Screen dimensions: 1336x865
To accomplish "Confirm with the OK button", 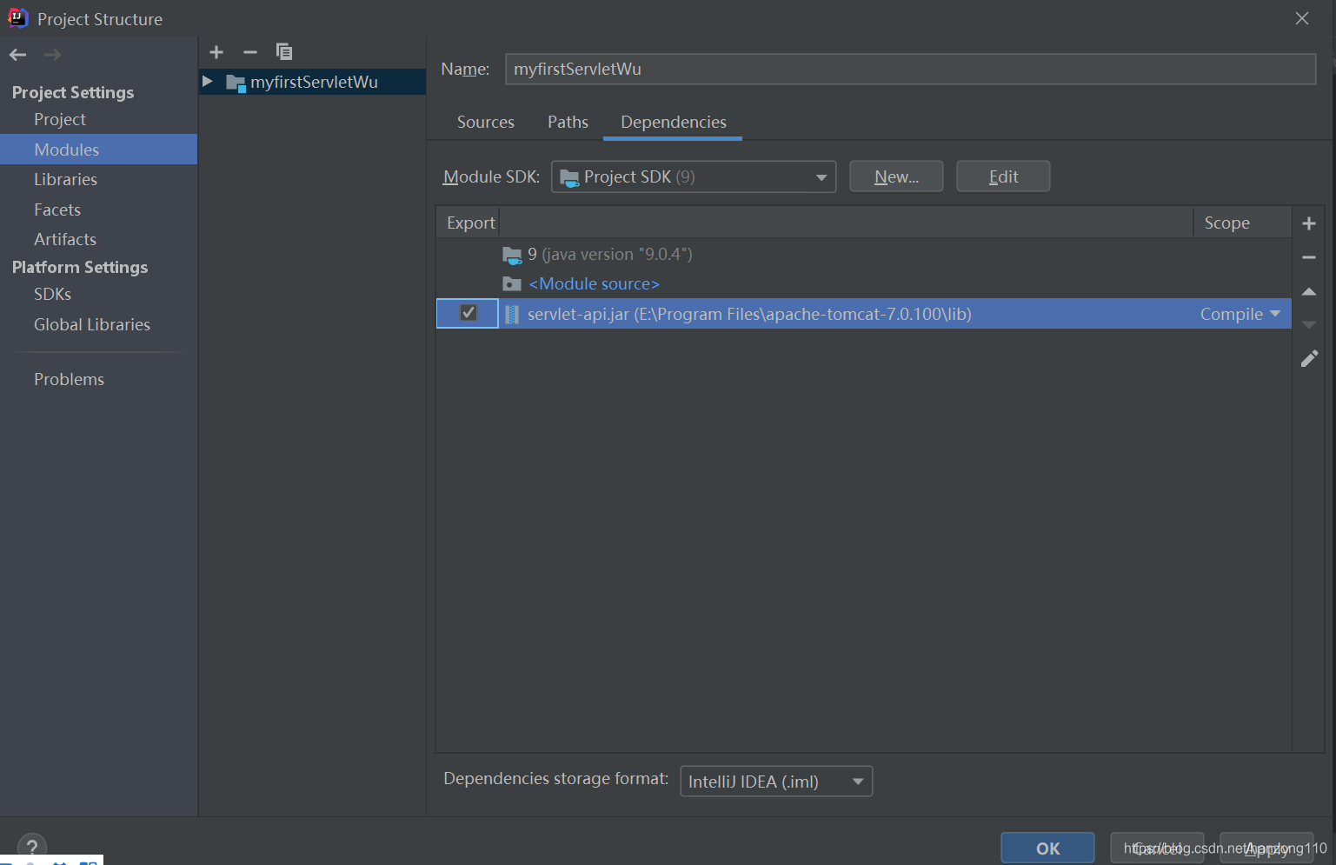I will pos(1047,848).
